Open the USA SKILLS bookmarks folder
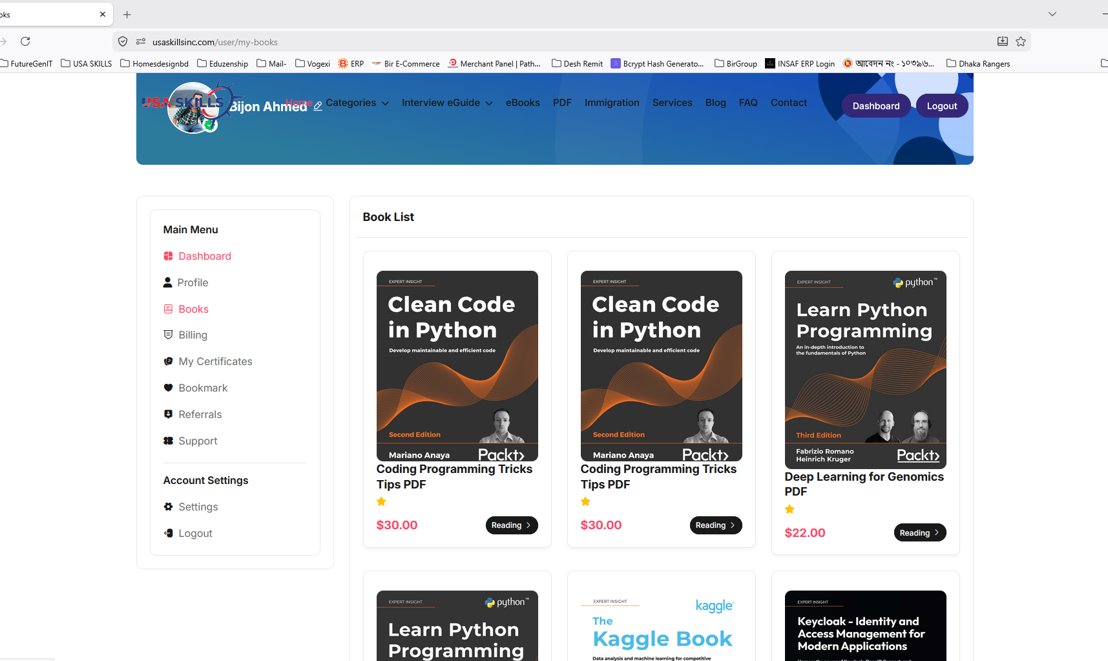1108x661 pixels. 87,63
